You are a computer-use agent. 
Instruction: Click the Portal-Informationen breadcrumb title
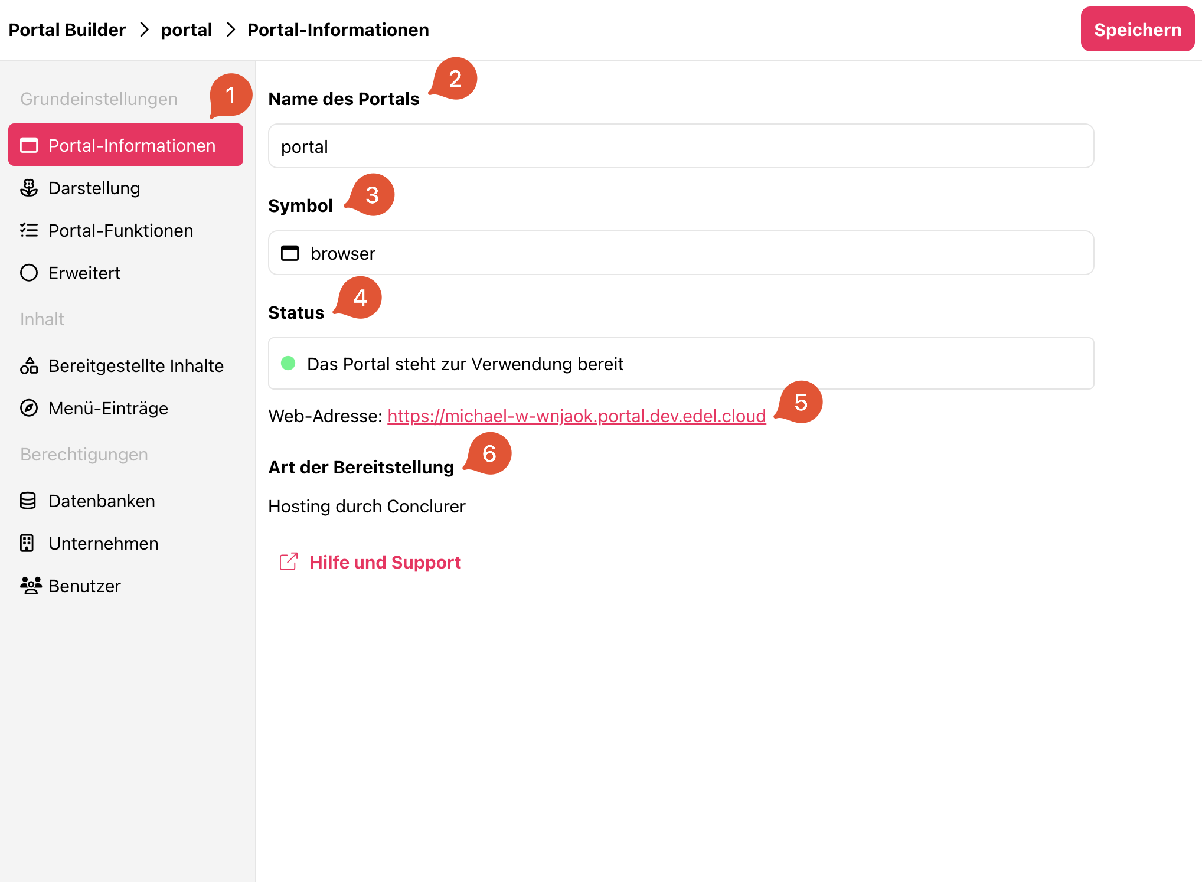(338, 30)
